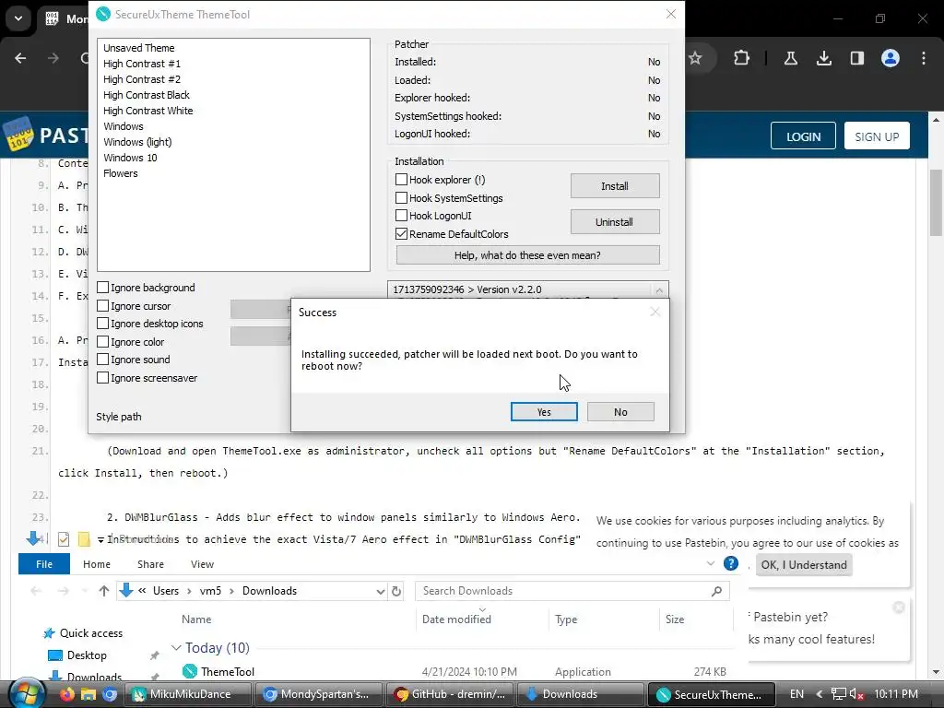Collapse Today (10) group
This screenshot has height=708, width=944.
click(x=176, y=648)
